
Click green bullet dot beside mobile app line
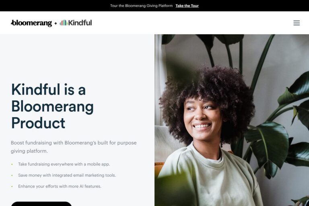[x=12, y=164]
